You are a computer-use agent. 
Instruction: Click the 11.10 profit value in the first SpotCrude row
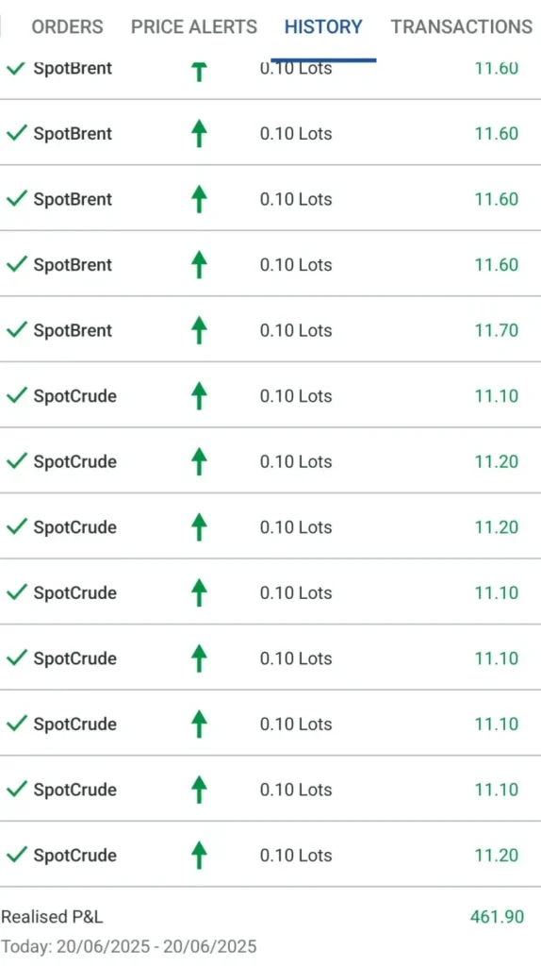pyautogui.click(x=496, y=395)
